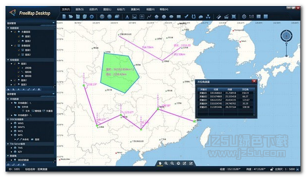
Task: Click the new document icon in toolbar
Action: point(64,17)
